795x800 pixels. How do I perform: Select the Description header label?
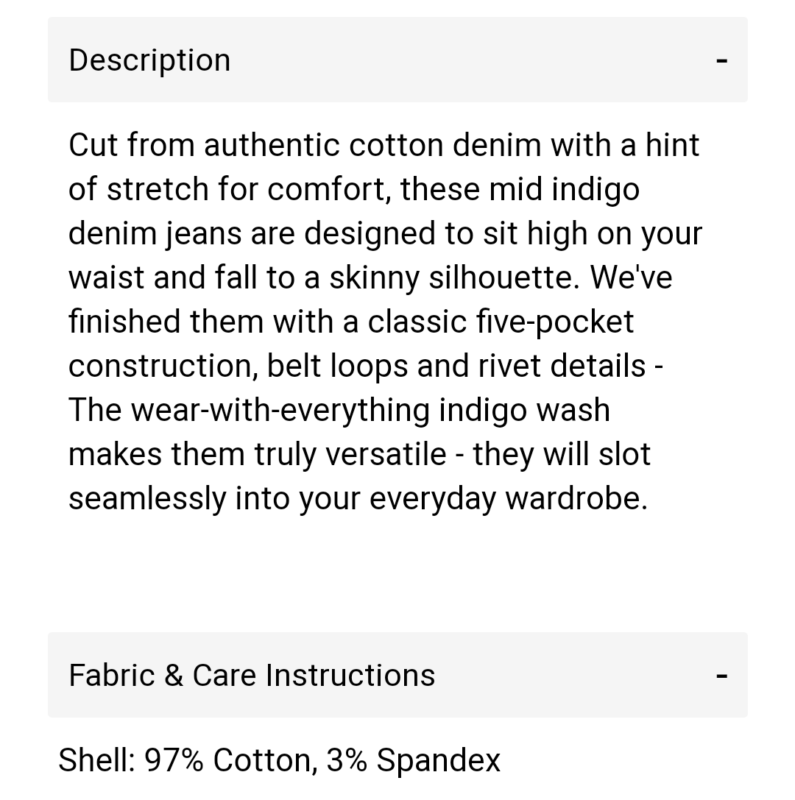149,60
